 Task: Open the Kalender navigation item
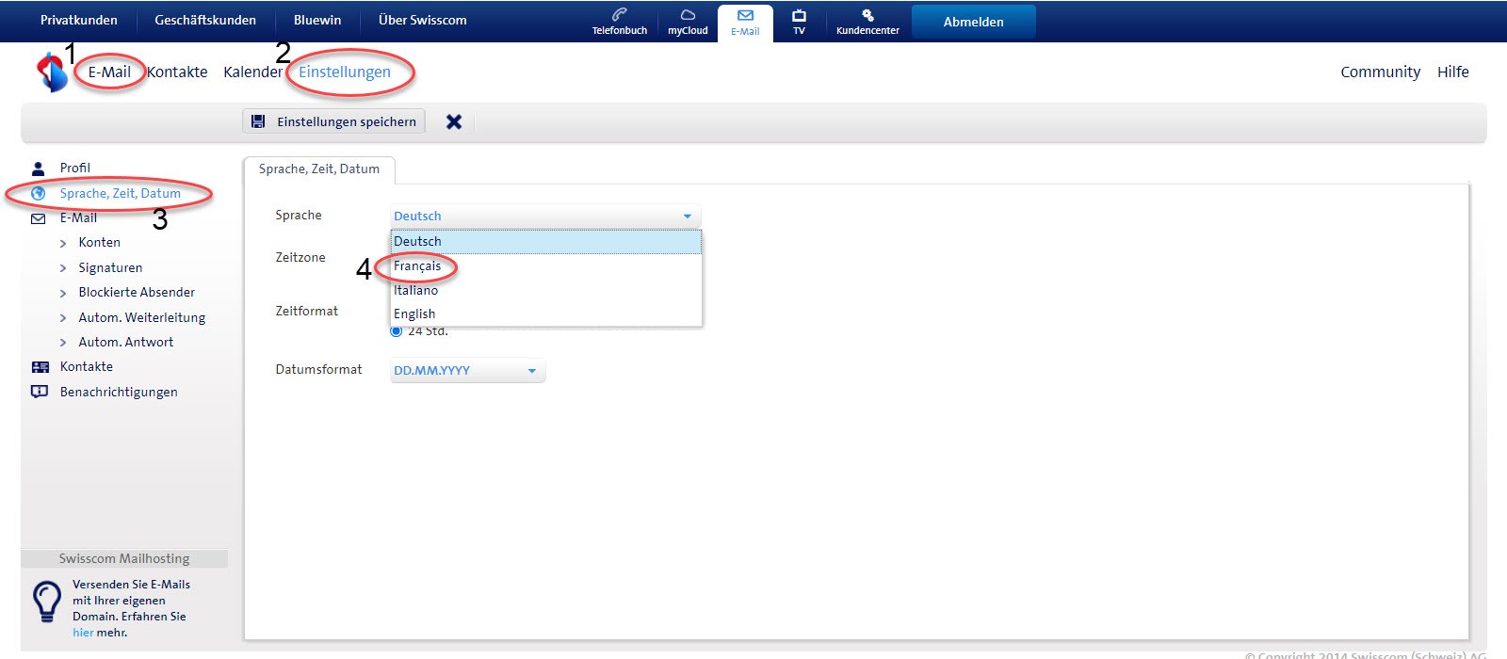[252, 72]
